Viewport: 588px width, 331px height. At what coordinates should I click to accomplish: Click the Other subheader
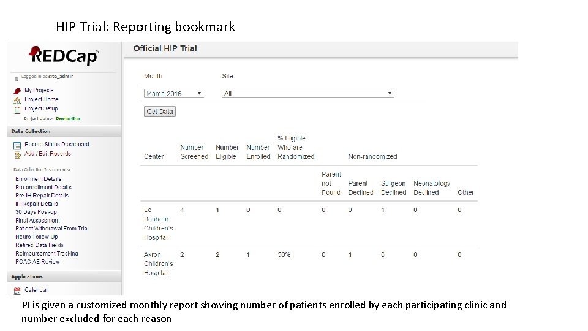coord(466,192)
